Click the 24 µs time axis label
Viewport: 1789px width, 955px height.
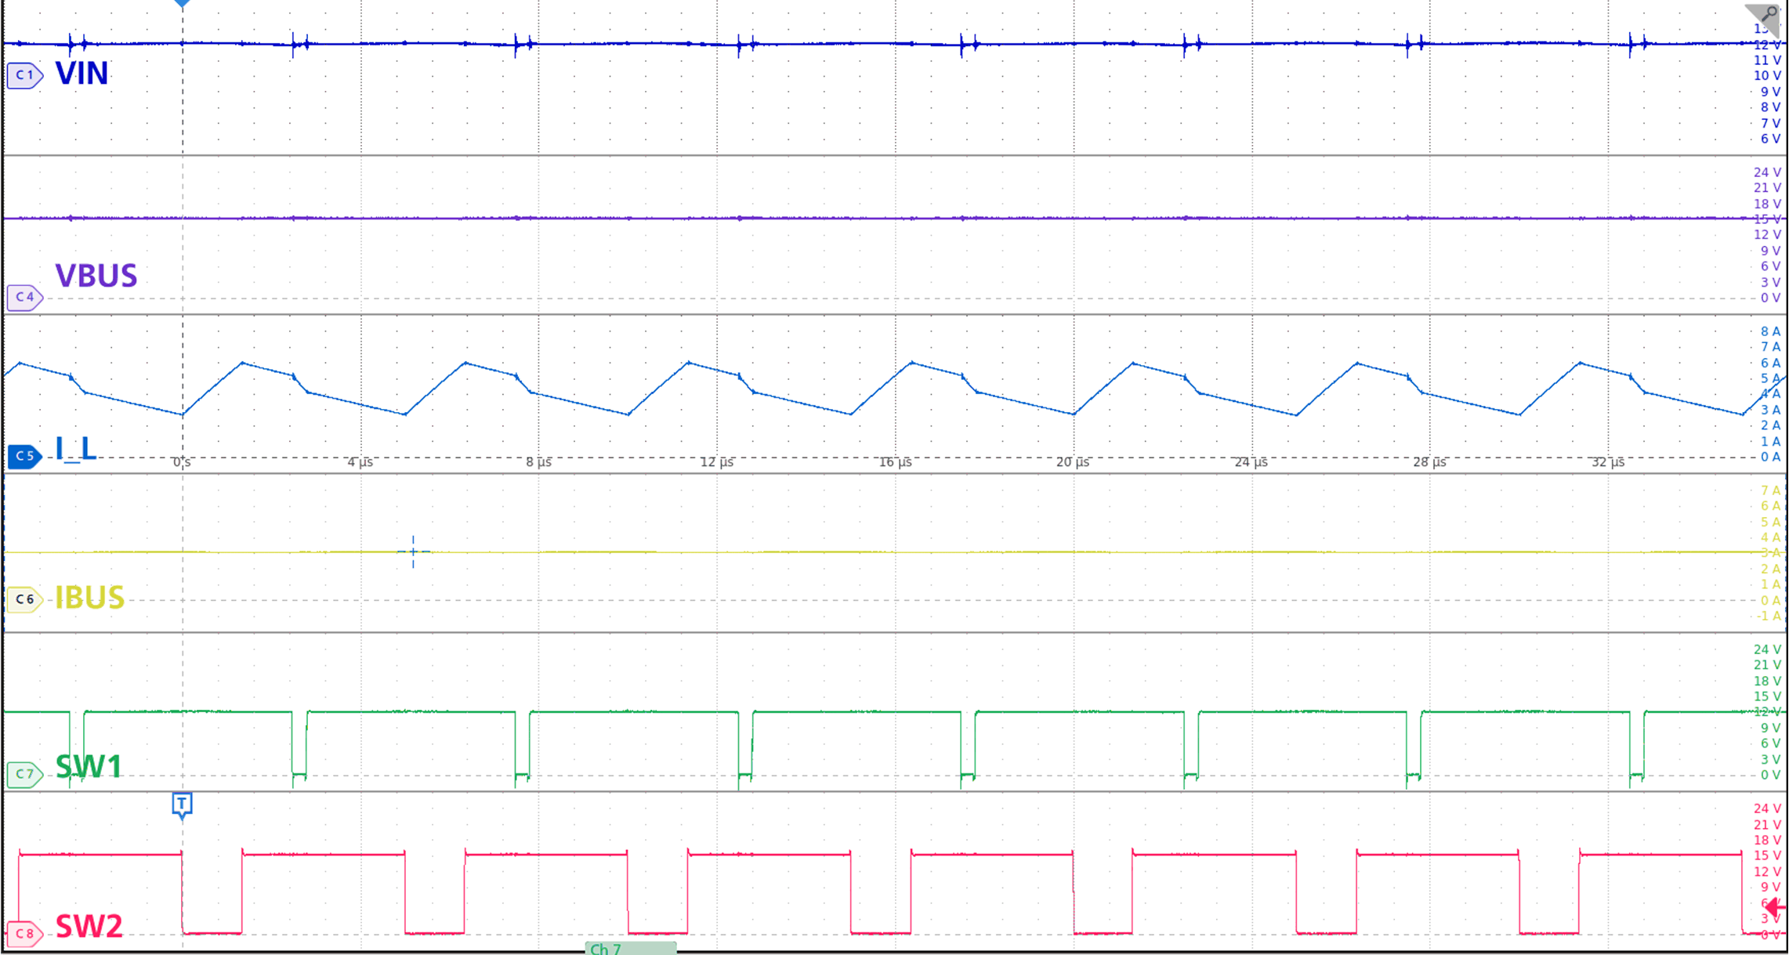(1251, 462)
